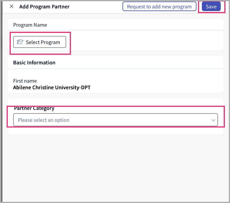Click the 'Please select an option' placeholder
Viewport: 230px width, 203px height.
point(44,120)
